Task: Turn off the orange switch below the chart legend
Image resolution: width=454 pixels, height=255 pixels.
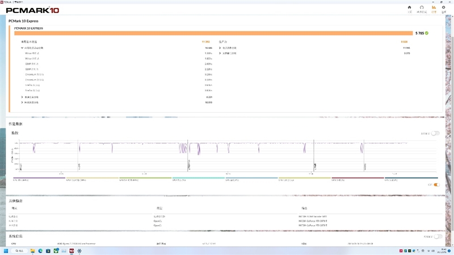Action: tap(436, 185)
